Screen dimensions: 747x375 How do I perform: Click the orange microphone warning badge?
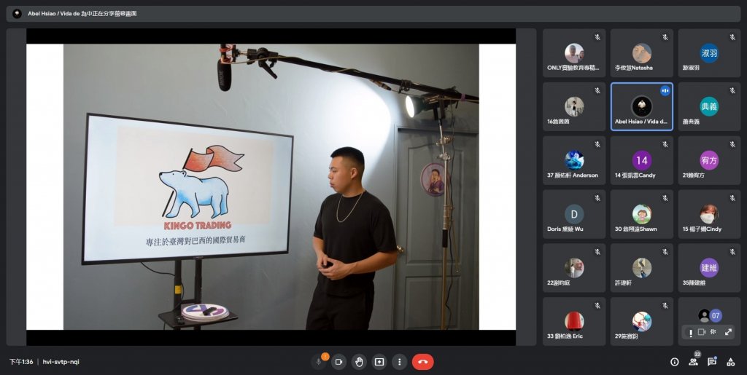325,356
